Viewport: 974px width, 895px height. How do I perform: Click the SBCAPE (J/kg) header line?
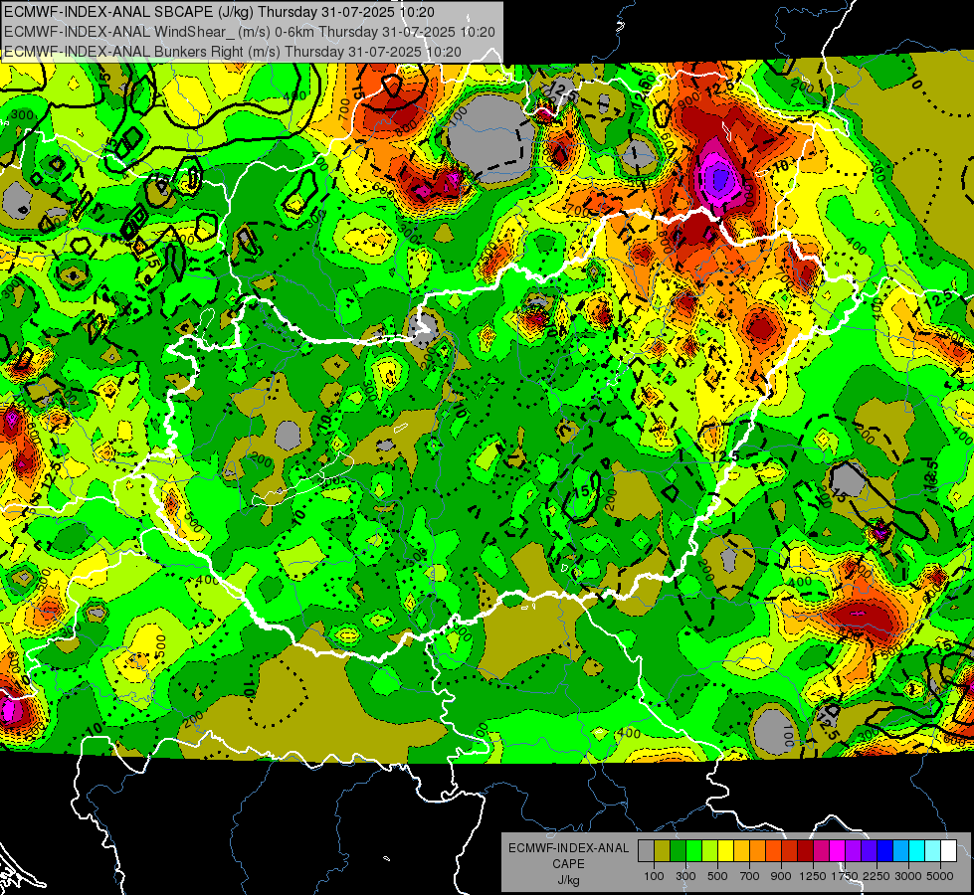[219, 12]
